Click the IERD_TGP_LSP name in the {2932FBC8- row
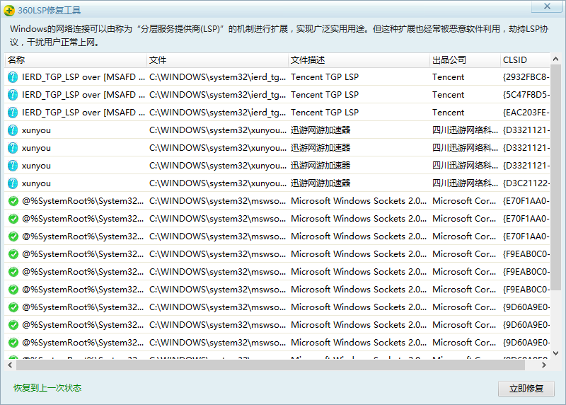Image resolution: width=566 pixels, height=405 pixels. click(83, 77)
